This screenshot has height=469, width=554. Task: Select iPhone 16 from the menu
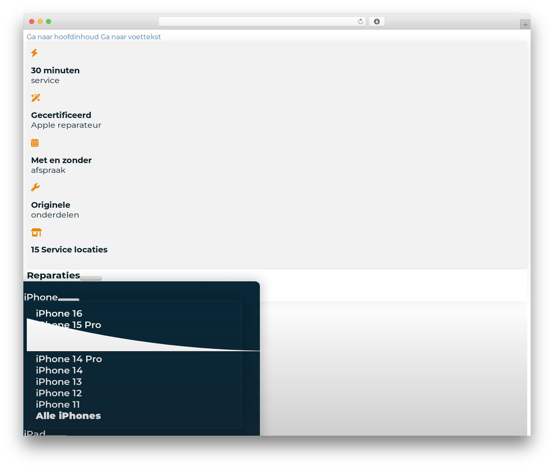[59, 313]
